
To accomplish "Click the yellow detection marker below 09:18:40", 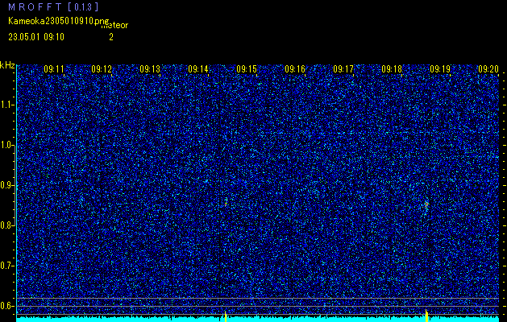I will pos(426,316).
